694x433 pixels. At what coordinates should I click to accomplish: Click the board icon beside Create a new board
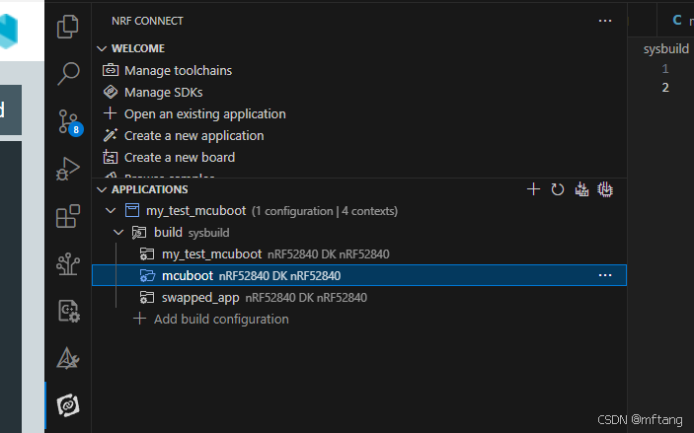pyautogui.click(x=111, y=157)
